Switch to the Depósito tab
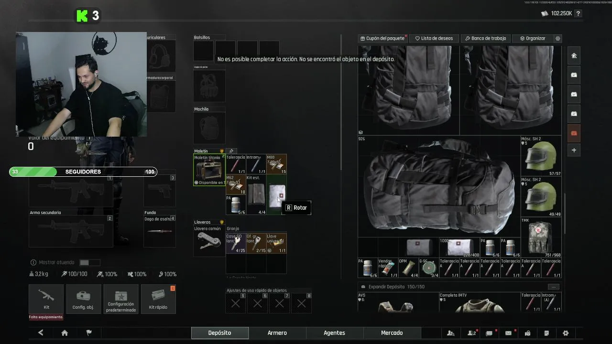Viewport: 612px width, 344px height. point(219,333)
